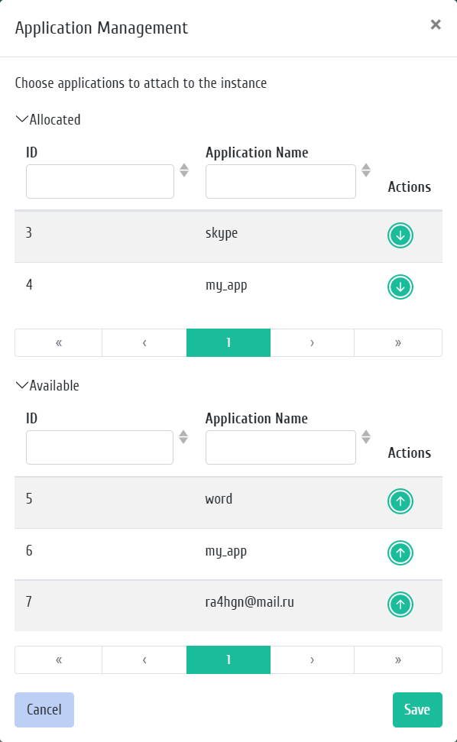Detach skype using its down-arrow icon
This screenshot has width=457, height=742.
(400, 235)
